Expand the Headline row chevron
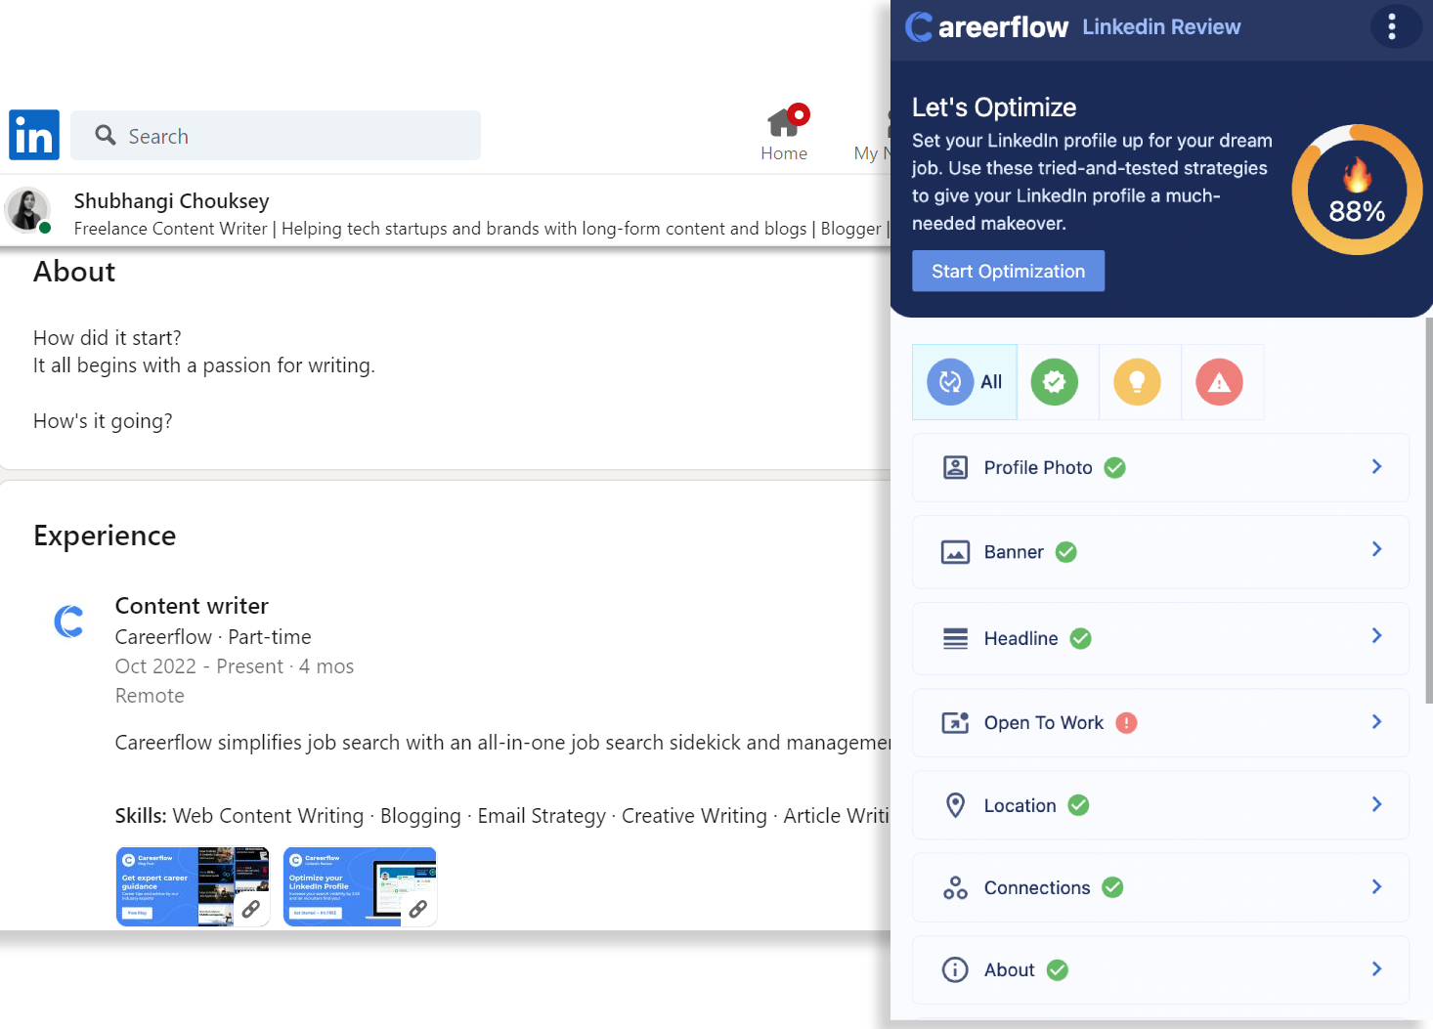This screenshot has width=1433, height=1029. (x=1376, y=636)
